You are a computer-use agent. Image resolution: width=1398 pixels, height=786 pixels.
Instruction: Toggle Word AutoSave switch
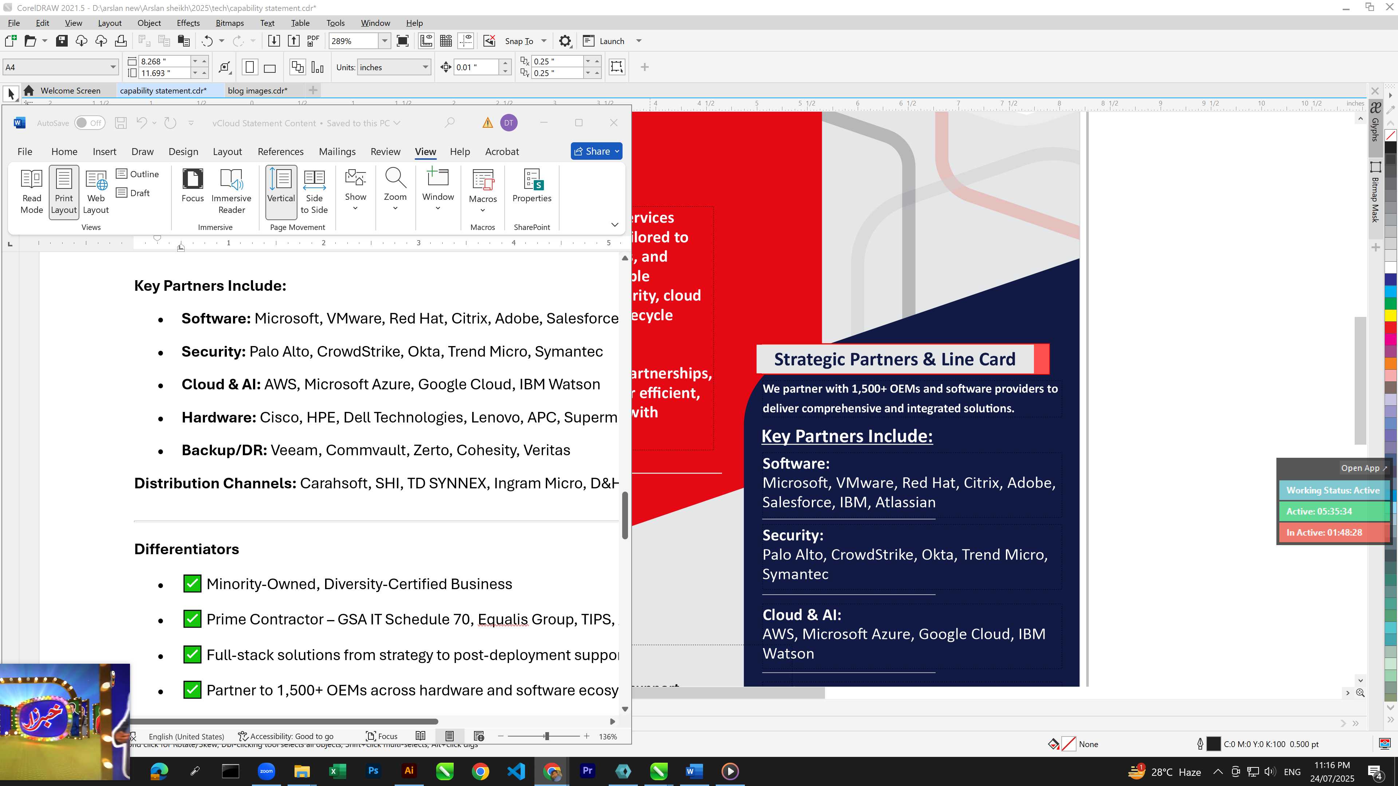click(89, 123)
